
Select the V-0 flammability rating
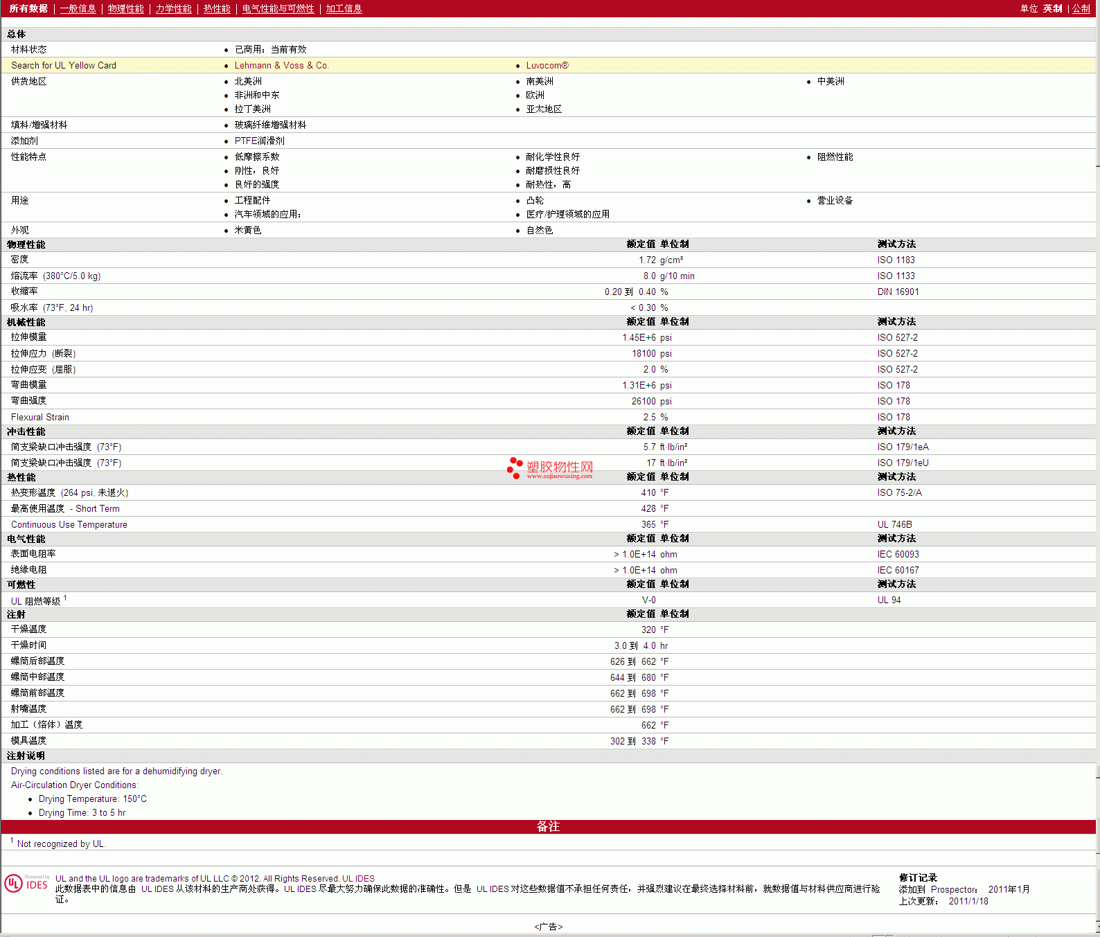pos(649,600)
